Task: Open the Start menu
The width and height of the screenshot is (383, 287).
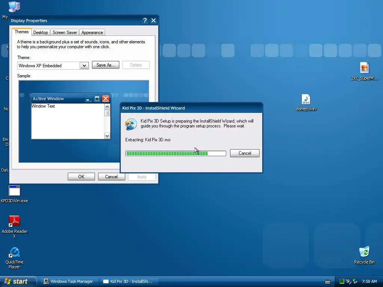Action: tap(18, 281)
